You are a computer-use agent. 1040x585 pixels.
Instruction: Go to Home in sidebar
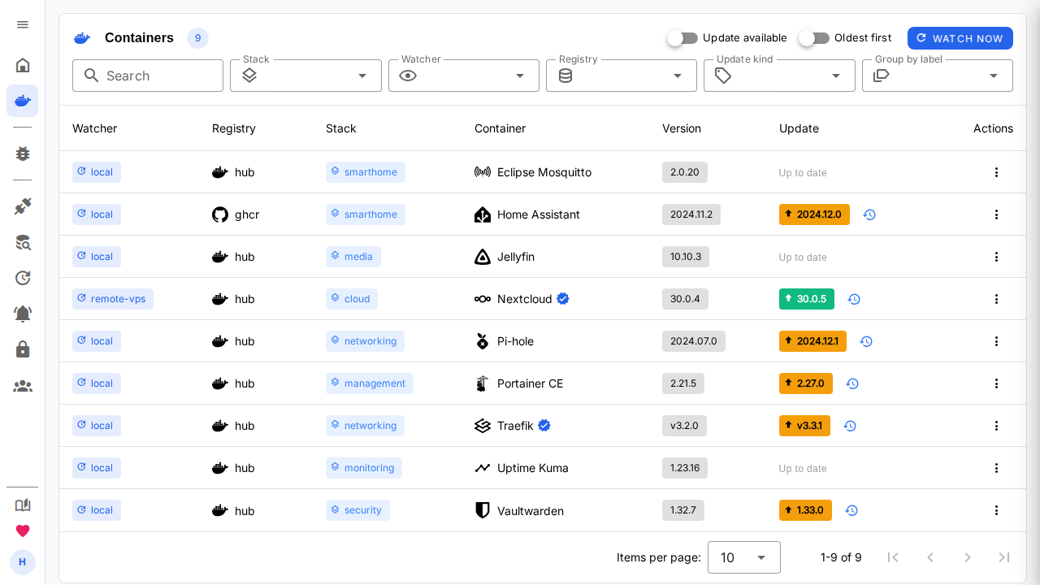pos(23,65)
